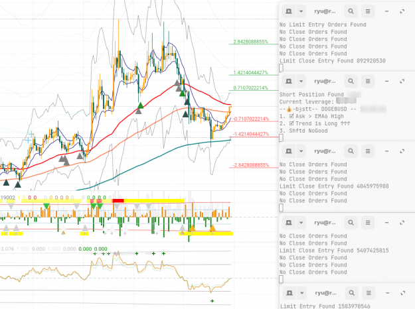The image size is (415, 309).
Task: Click the 0.7107022214% green level label
Action: click(x=250, y=88)
